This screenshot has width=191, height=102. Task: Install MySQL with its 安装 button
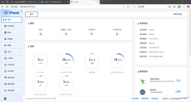pos(178,92)
